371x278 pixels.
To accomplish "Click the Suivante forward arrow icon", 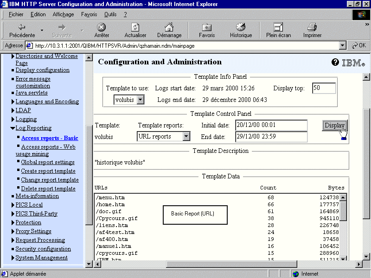I will [x=62, y=27].
